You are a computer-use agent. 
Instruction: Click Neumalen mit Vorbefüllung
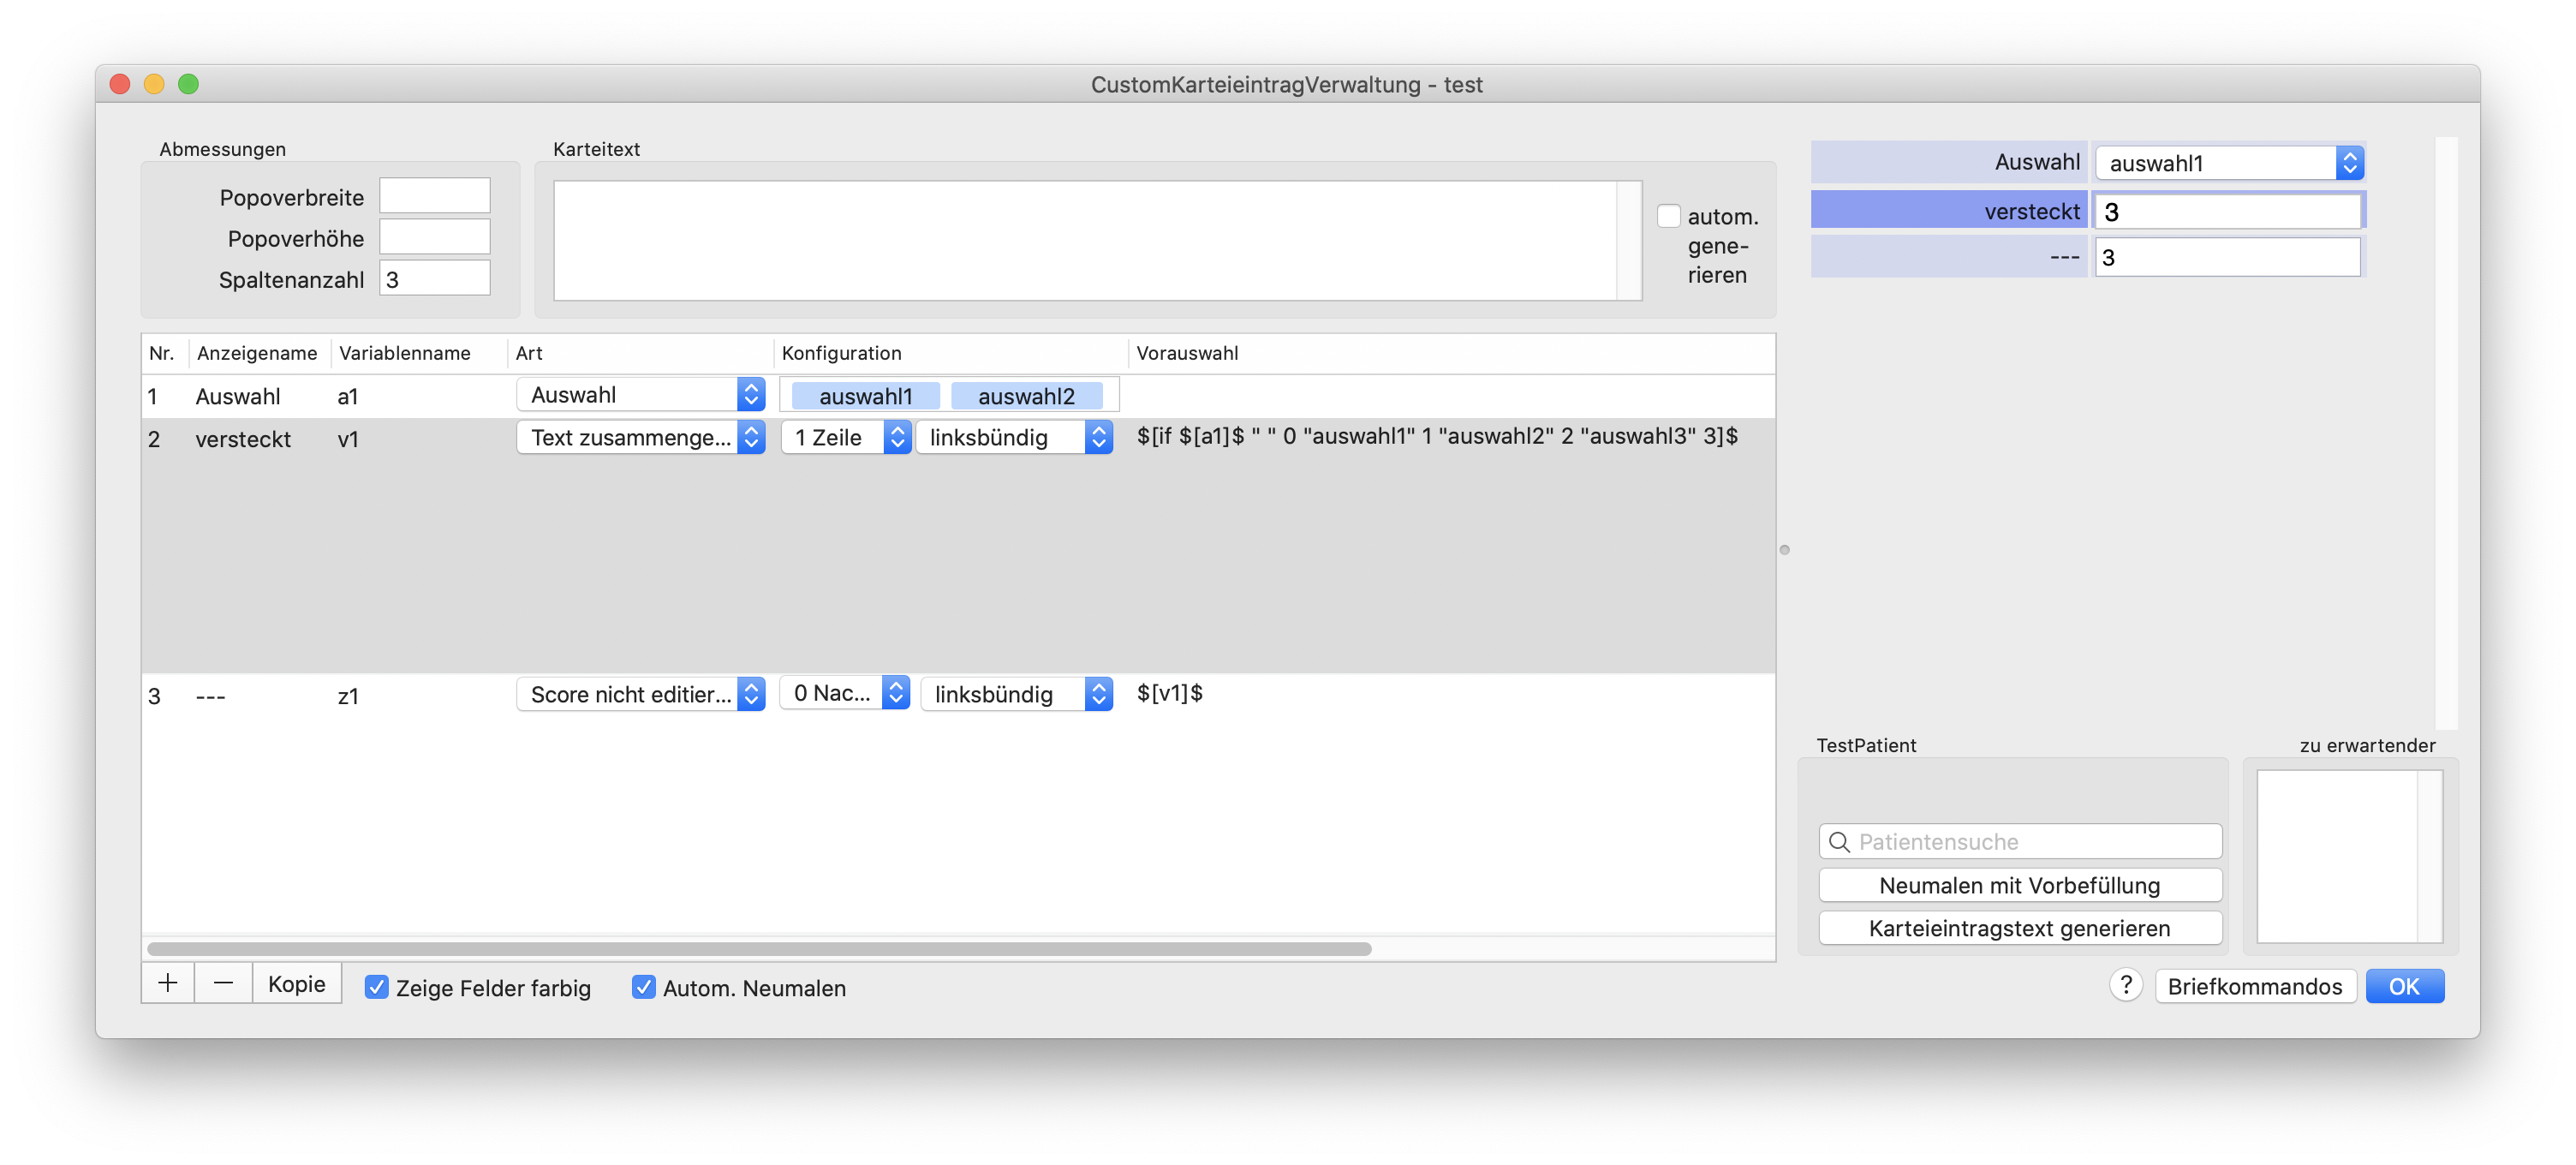click(2020, 885)
